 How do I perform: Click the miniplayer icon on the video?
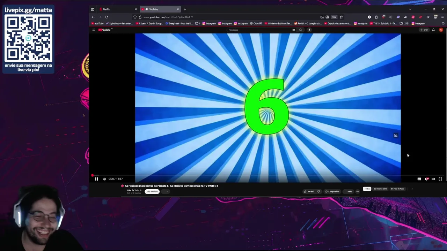(x=396, y=135)
